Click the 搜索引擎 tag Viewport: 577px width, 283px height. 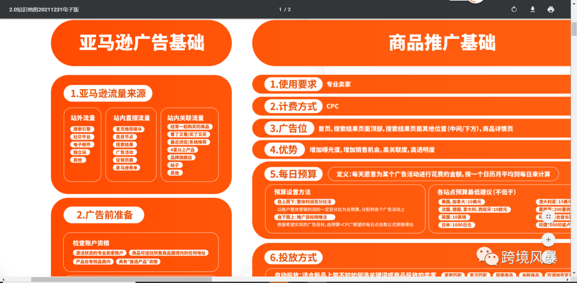click(82, 129)
